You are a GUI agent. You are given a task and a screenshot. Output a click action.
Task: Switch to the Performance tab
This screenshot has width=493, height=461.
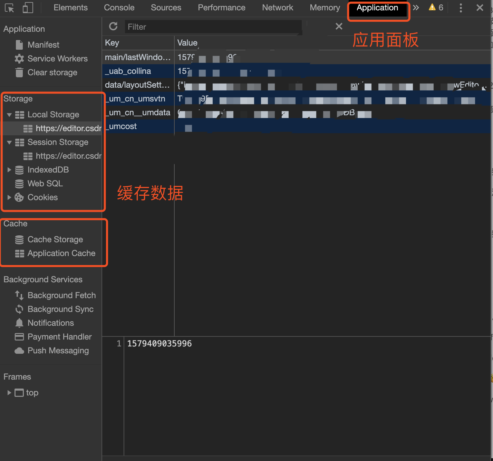222,8
